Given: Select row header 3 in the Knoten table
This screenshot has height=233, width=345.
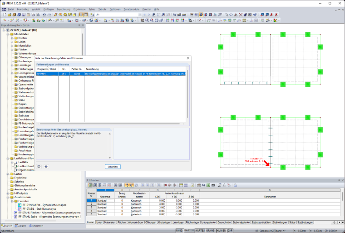Looking at the screenshot, I should click(x=91, y=208).
